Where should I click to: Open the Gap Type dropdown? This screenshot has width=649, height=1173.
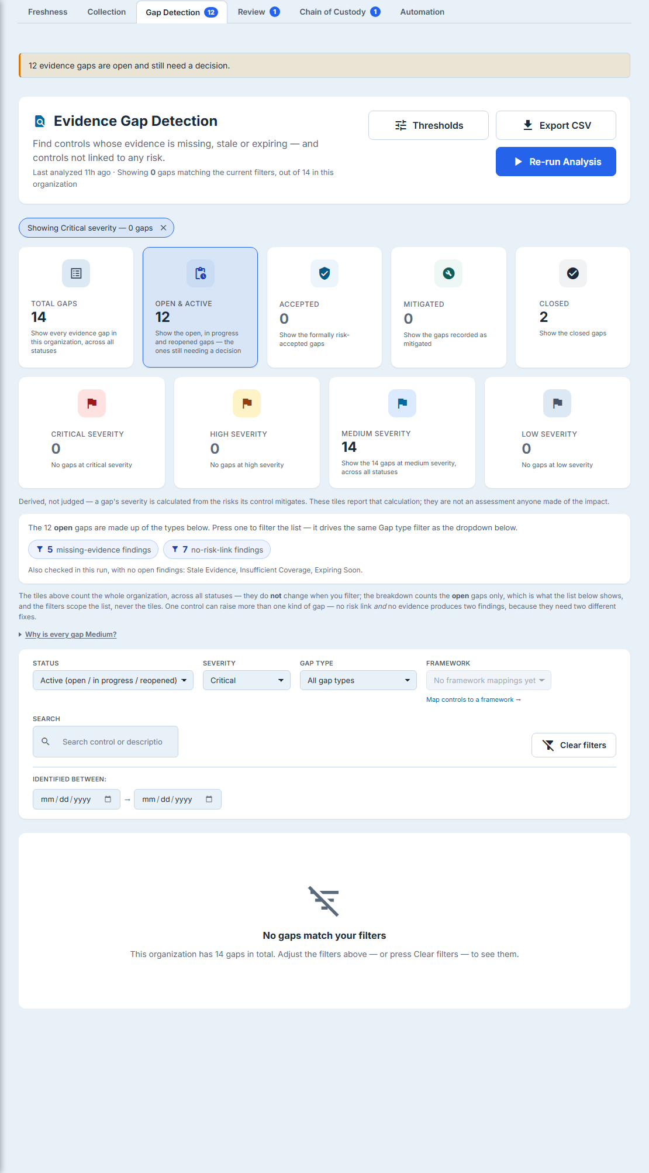(358, 680)
